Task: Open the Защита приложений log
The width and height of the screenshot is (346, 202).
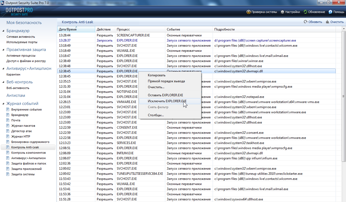Action: coord(26,169)
